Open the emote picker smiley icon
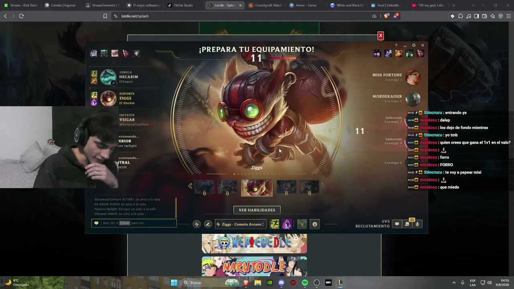This screenshot has width=514, height=289. (x=315, y=224)
